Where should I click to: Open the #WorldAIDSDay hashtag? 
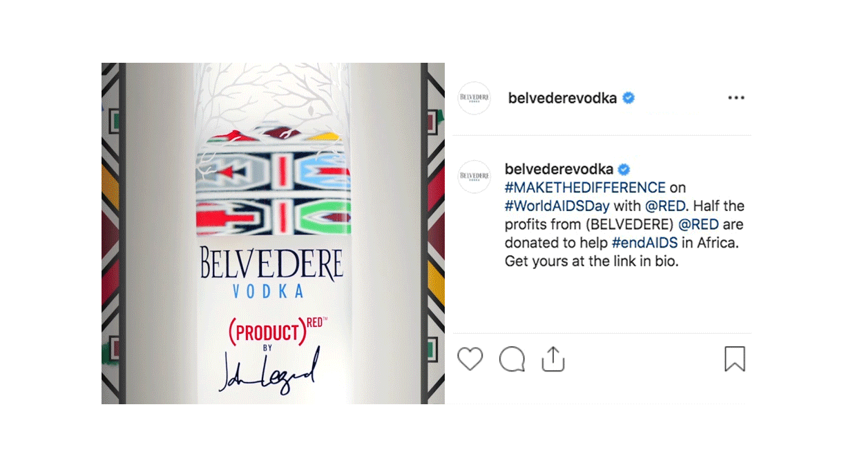pyautogui.click(x=557, y=206)
